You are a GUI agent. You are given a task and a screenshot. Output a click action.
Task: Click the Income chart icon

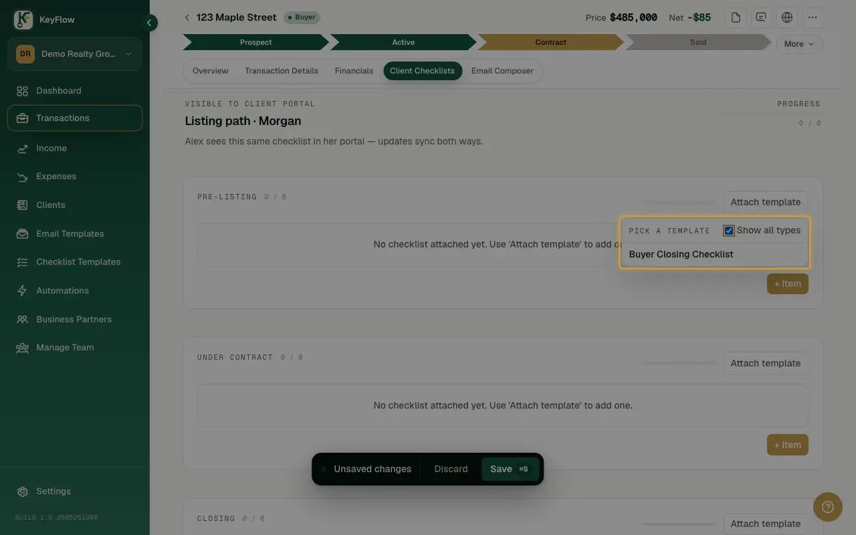coord(22,148)
